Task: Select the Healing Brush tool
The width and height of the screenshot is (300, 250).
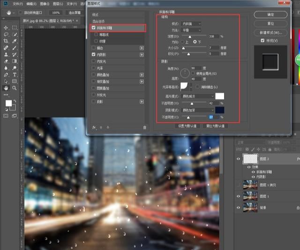Action: coord(6,48)
